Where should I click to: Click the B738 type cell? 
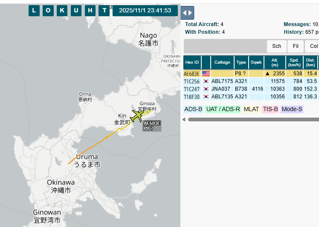(x=241, y=89)
